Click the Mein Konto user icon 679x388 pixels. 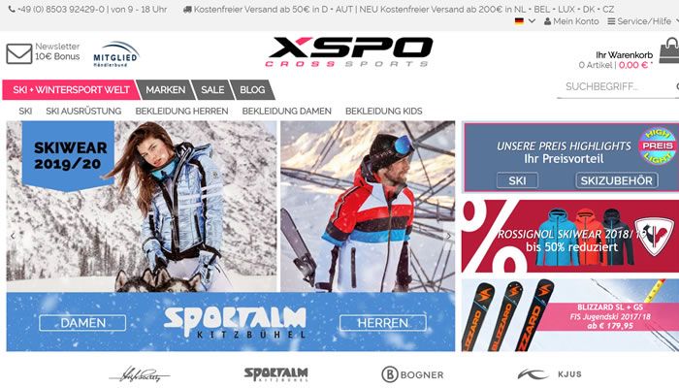coord(547,21)
